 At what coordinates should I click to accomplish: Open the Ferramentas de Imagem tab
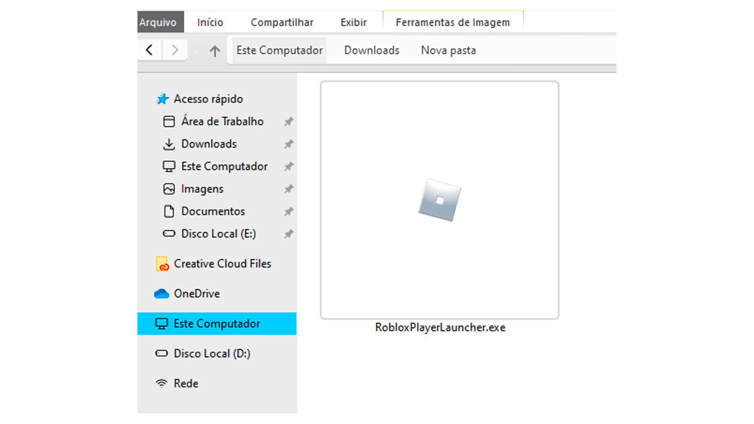click(452, 21)
